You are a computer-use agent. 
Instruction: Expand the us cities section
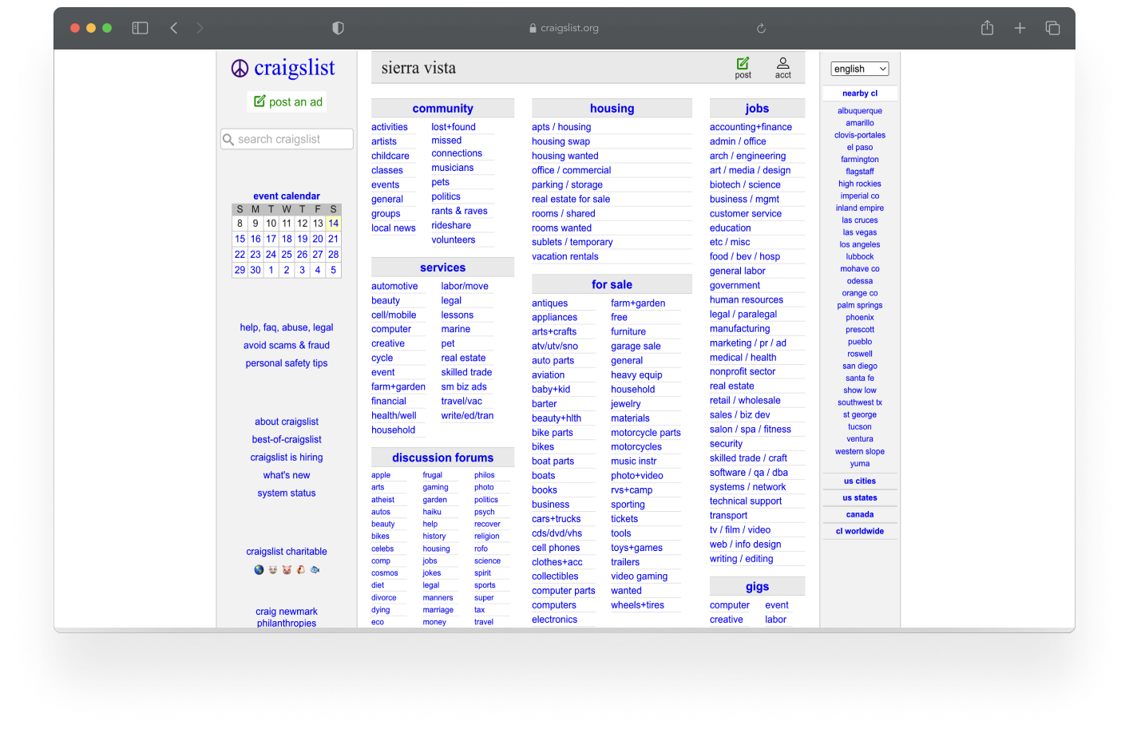(x=860, y=481)
